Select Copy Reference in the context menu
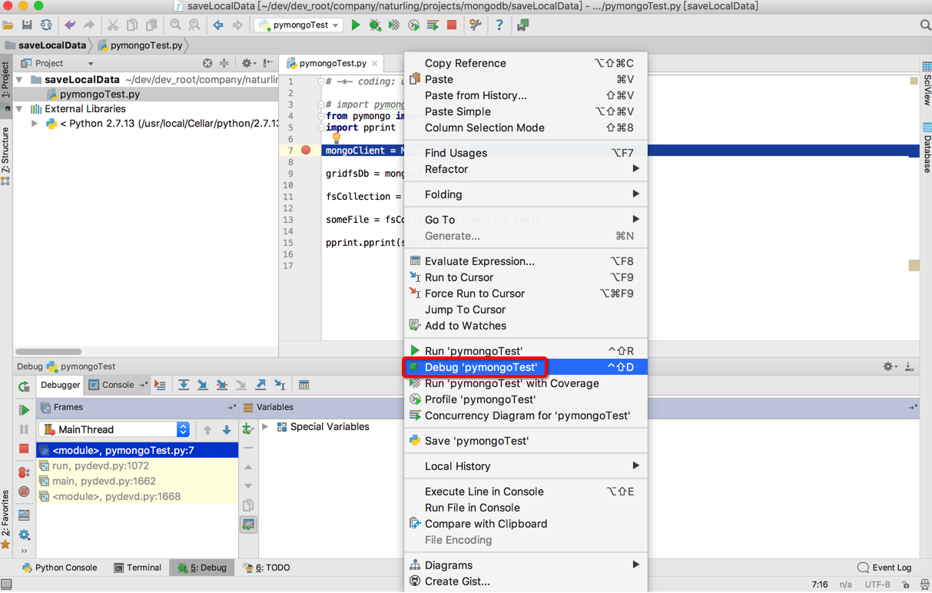The image size is (932, 593). (x=526, y=64)
